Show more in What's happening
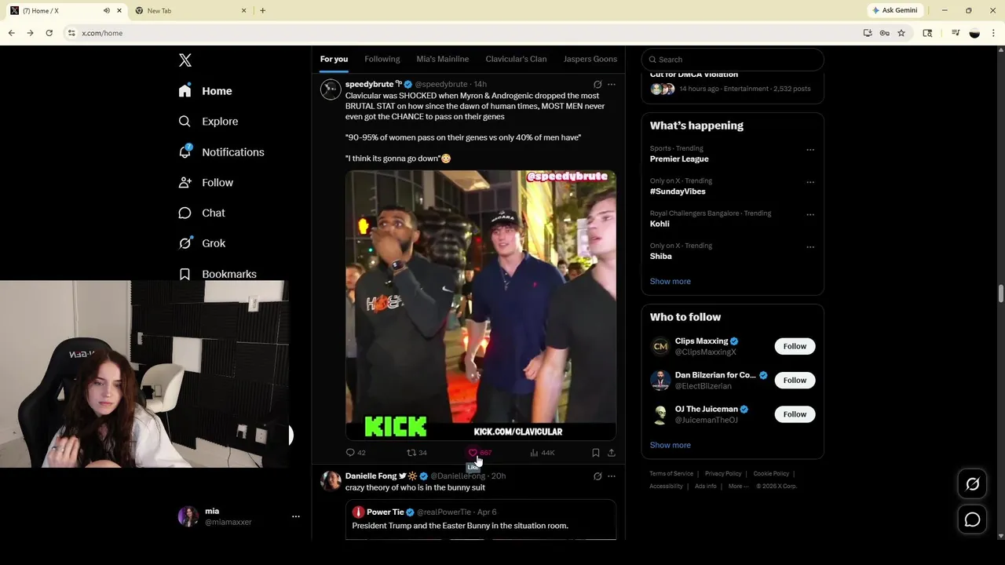This screenshot has height=565, width=1005. click(x=671, y=281)
